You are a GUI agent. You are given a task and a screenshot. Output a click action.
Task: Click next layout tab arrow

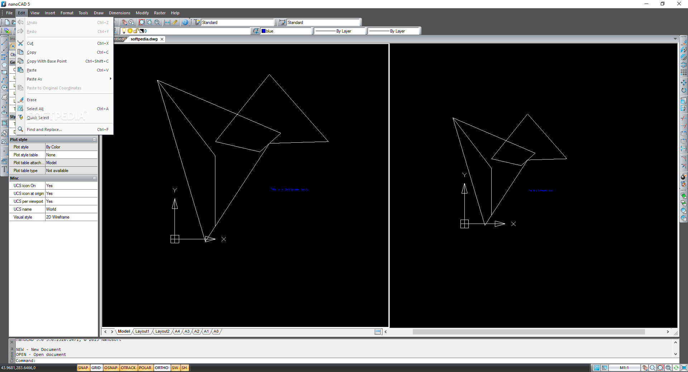[112, 332]
